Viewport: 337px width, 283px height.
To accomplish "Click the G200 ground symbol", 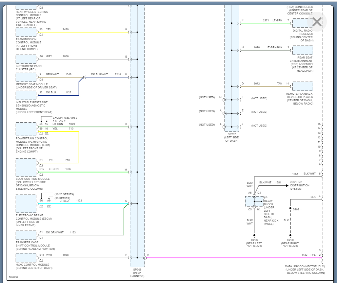I will 290,236.
